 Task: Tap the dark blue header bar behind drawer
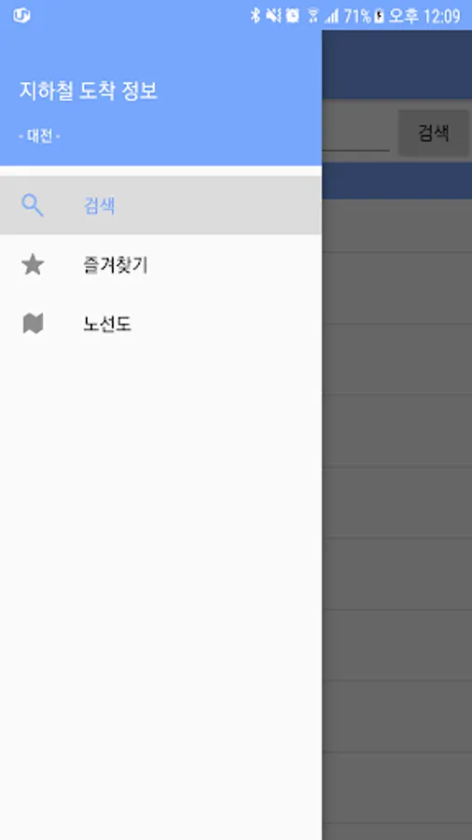click(396, 64)
